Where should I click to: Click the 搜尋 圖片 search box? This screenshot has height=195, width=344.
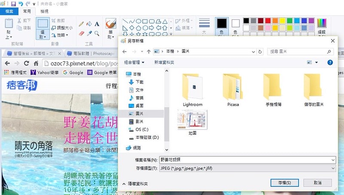click(x=300, y=52)
